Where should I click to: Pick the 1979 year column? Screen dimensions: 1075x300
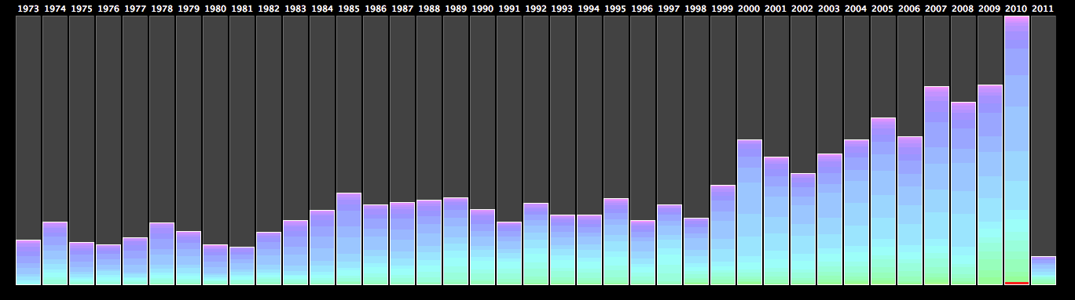click(189, 258)
